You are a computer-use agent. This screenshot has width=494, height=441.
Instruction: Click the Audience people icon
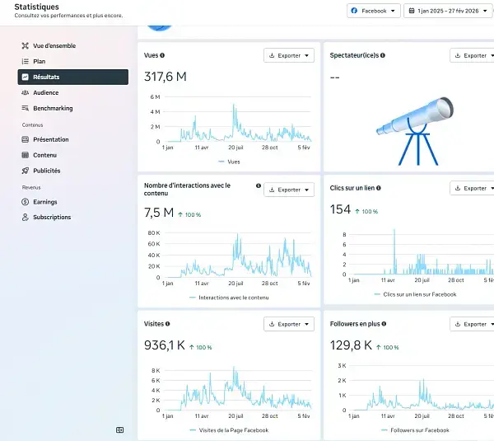[x=26, y=92]
